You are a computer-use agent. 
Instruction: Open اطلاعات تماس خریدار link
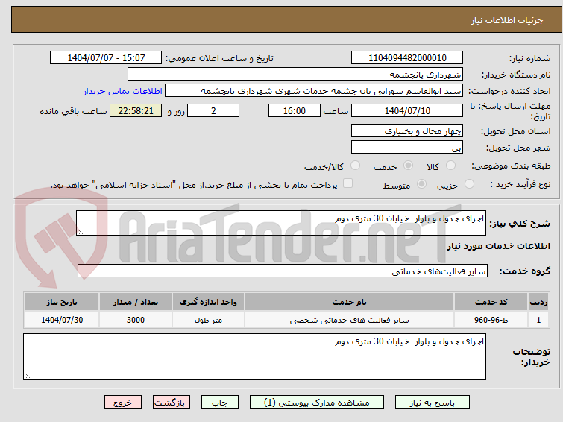pyautogui.click(x=123, y=91)
